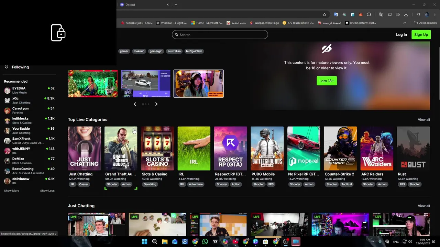The width and height of the screenshot is (440, 247).
Task: Click the taskbar search icon
Action: click(155, 242)
